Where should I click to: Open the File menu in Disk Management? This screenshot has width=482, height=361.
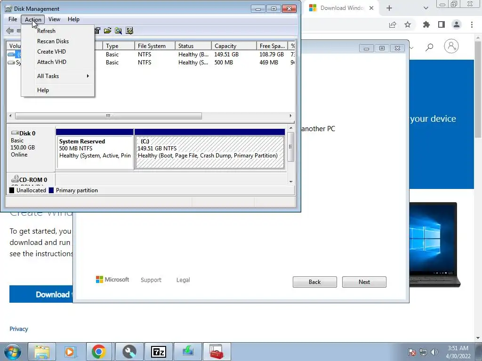point(13,19)
